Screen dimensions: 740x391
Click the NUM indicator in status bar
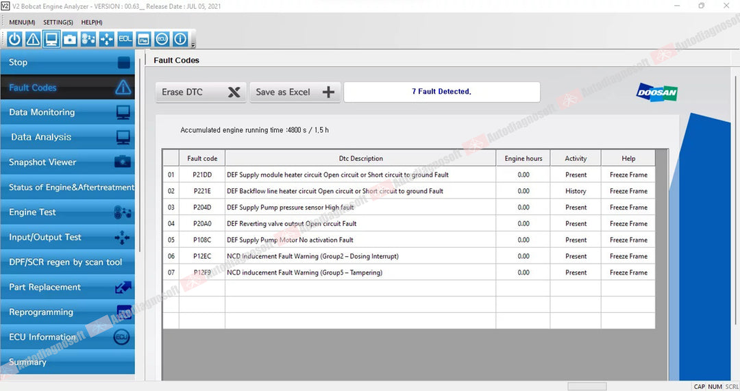(715, 386)
